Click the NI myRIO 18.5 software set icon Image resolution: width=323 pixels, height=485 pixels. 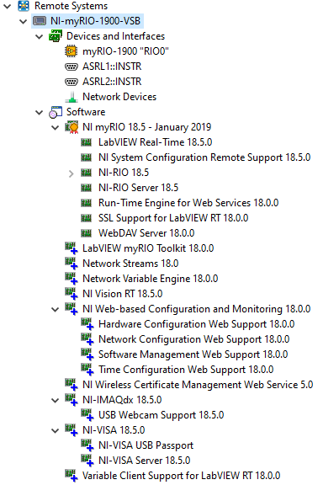(x=71, y=127)
